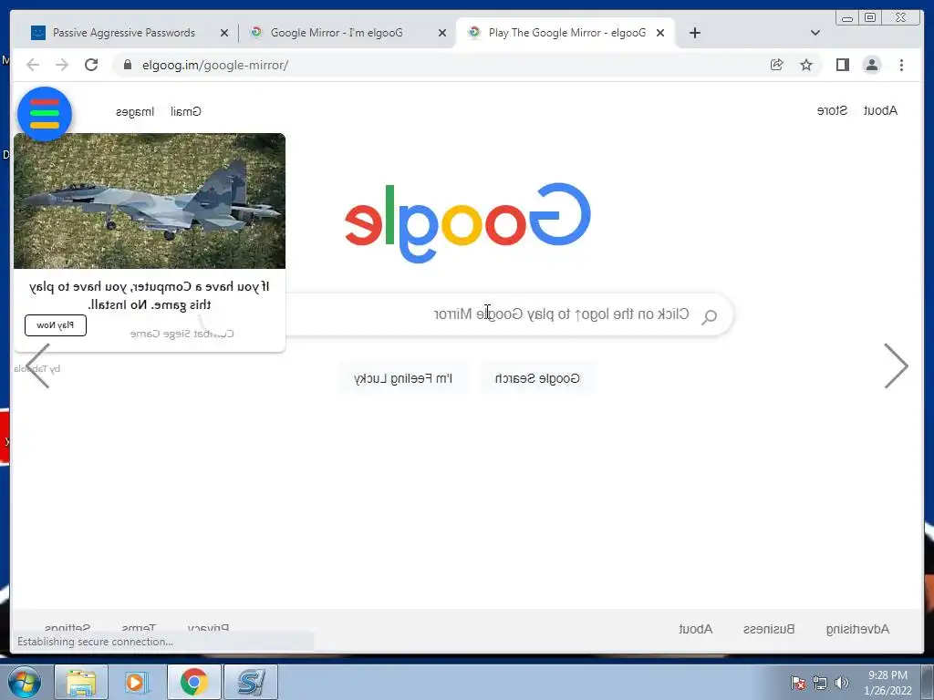
Task: Close the Passive Aggressive Passwords tab
Action: coord(224,33)
